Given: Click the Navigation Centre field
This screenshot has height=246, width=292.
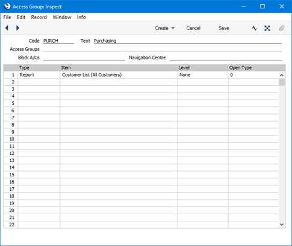Looking at the screenshot, I should click(x=226, y=58).
